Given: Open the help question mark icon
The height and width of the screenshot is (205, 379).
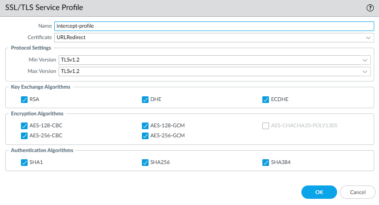Looking at the screenshot, I should pos(369,8).
